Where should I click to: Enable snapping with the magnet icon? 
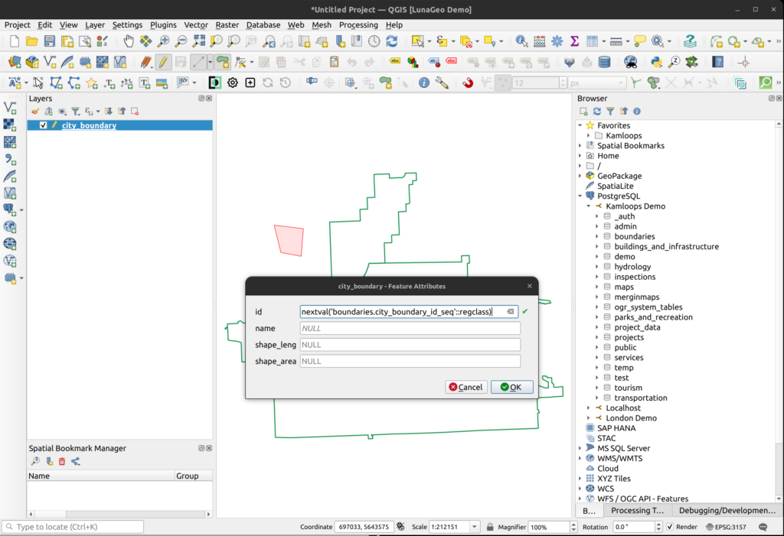467,83
